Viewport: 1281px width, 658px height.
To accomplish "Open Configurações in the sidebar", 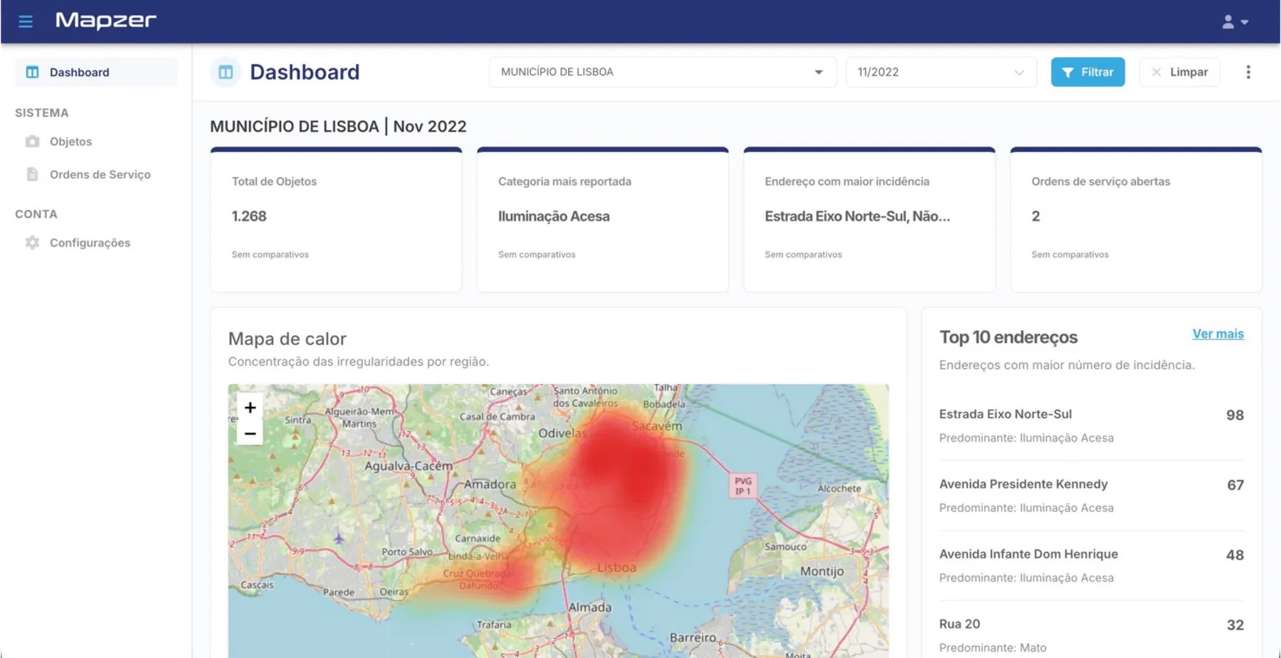I will pyautogui.click(x=90, y=243).
